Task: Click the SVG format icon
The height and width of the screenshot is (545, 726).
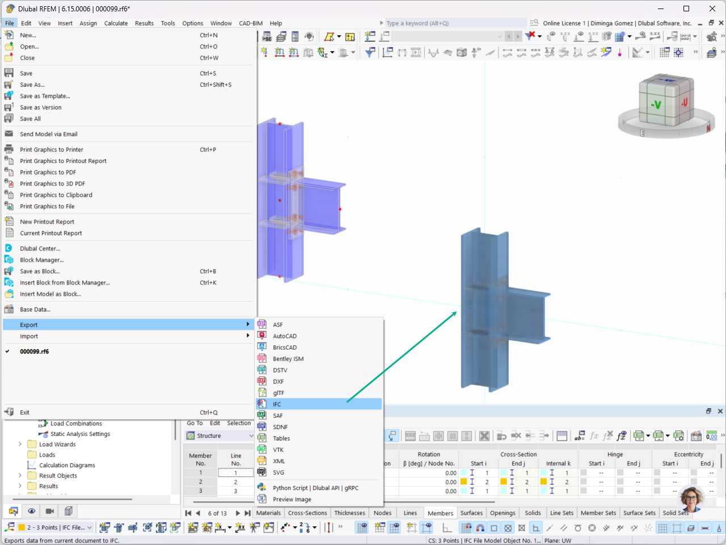Action: [261, 472]
